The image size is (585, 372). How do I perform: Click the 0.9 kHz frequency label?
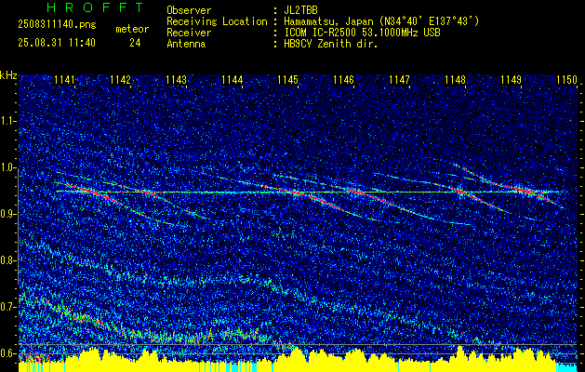[x=8, y=214]
